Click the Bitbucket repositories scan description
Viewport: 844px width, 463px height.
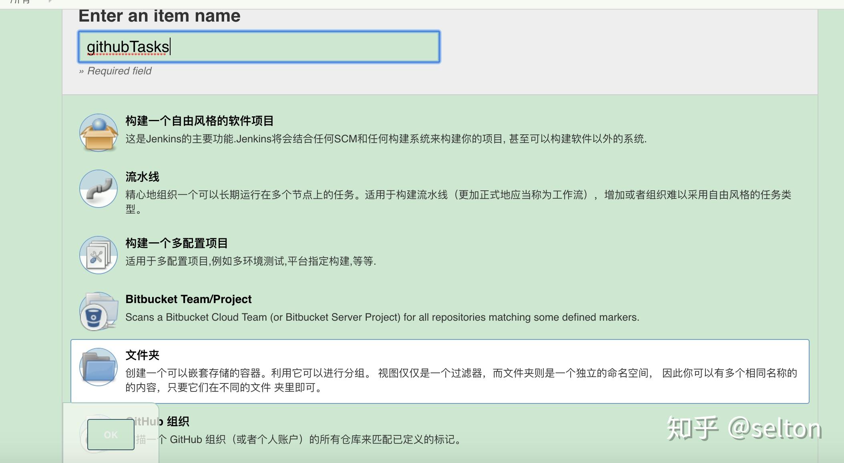tap(382, 317)
